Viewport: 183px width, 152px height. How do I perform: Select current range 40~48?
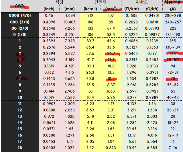coord(173,97)
